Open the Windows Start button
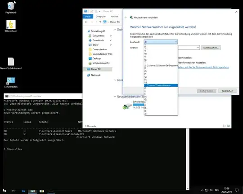The height and width of the screenshot is (194, 243). point(4,190)
